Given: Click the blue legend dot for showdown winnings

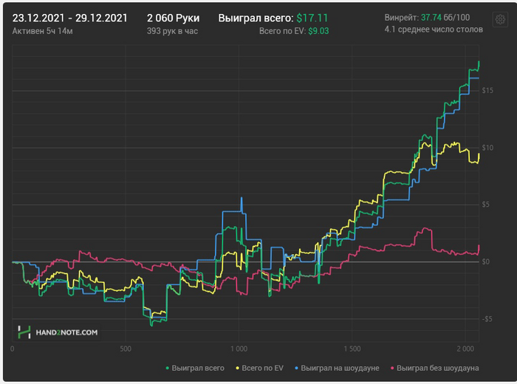Looking at the screenshot, I should 296,368.
